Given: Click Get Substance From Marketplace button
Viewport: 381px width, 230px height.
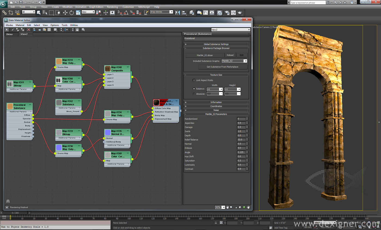Looking at the screenshot, I should point(223,67).
